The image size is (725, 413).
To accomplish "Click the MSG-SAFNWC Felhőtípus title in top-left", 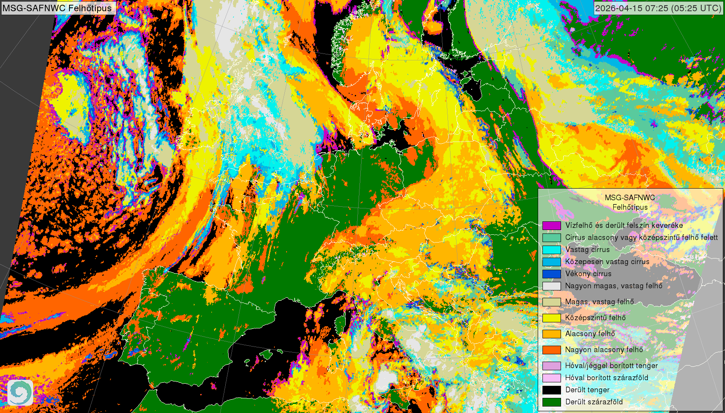I will pos(57,8).
